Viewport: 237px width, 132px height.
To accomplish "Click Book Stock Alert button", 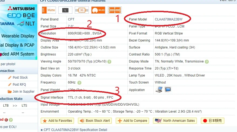I will (x=95, y=121).
